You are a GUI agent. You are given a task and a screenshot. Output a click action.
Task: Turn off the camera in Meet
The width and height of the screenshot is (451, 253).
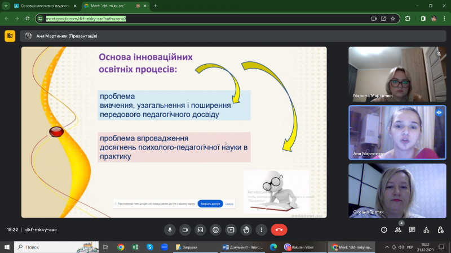pos(184,229)
